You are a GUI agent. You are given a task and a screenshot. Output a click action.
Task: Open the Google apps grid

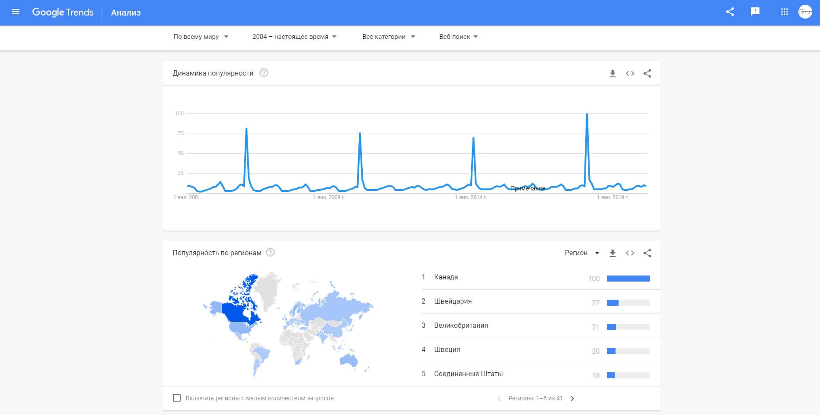pos(785,12)
